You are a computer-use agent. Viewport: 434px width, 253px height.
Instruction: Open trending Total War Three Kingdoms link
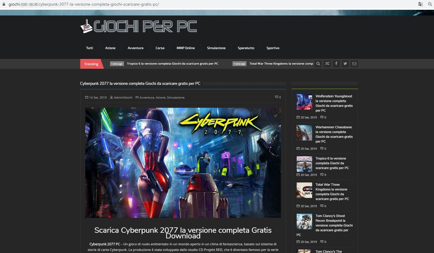281,64
